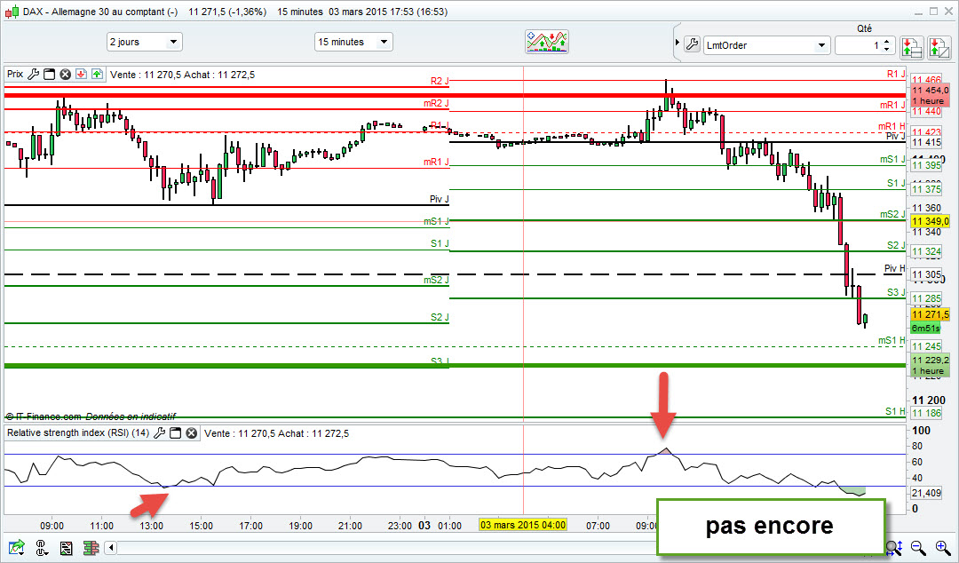
Task: Maximize the Prix chart panel
Action: coord(50,74)
